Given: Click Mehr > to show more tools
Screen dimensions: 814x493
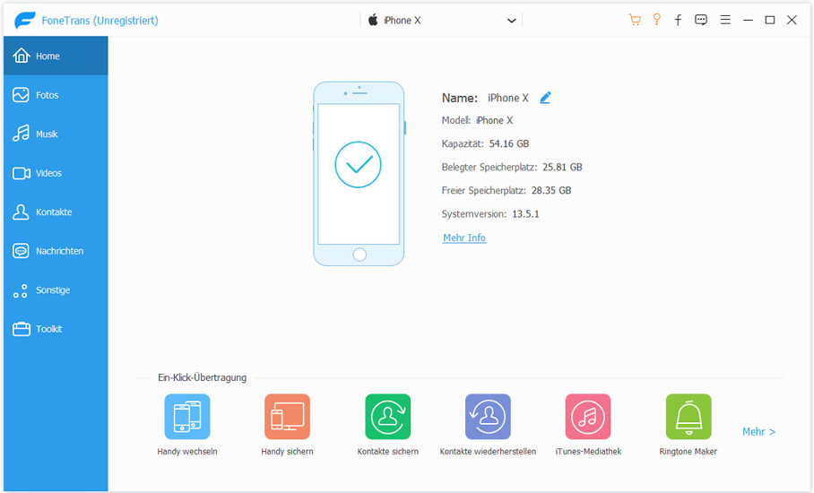Looking at the screenshot, I should 758,432.
